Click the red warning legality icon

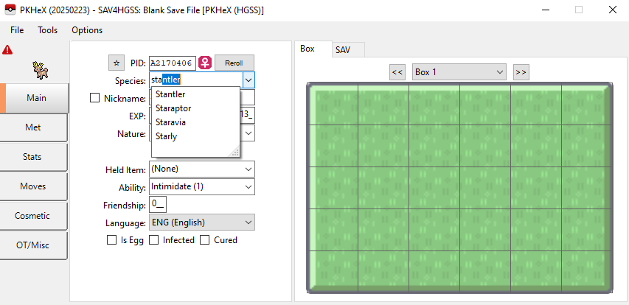pyautogui.click(x=7, y=50)
